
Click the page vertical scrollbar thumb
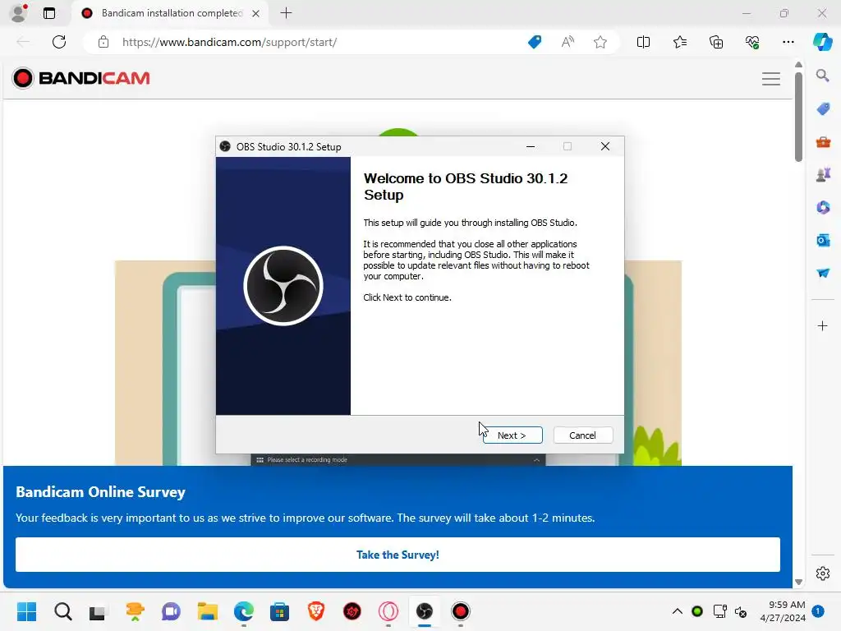(x=798, y=116)
